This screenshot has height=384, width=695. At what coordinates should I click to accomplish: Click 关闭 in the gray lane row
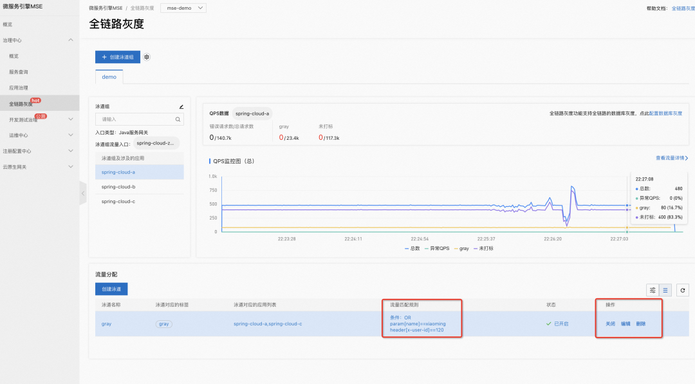610,323
